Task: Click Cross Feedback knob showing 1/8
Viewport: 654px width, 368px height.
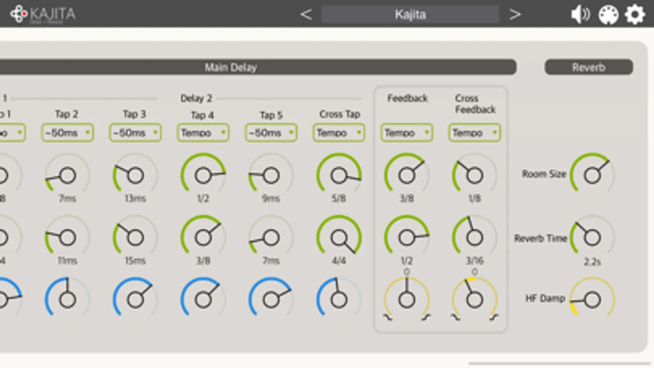Action: click(474, 175)
